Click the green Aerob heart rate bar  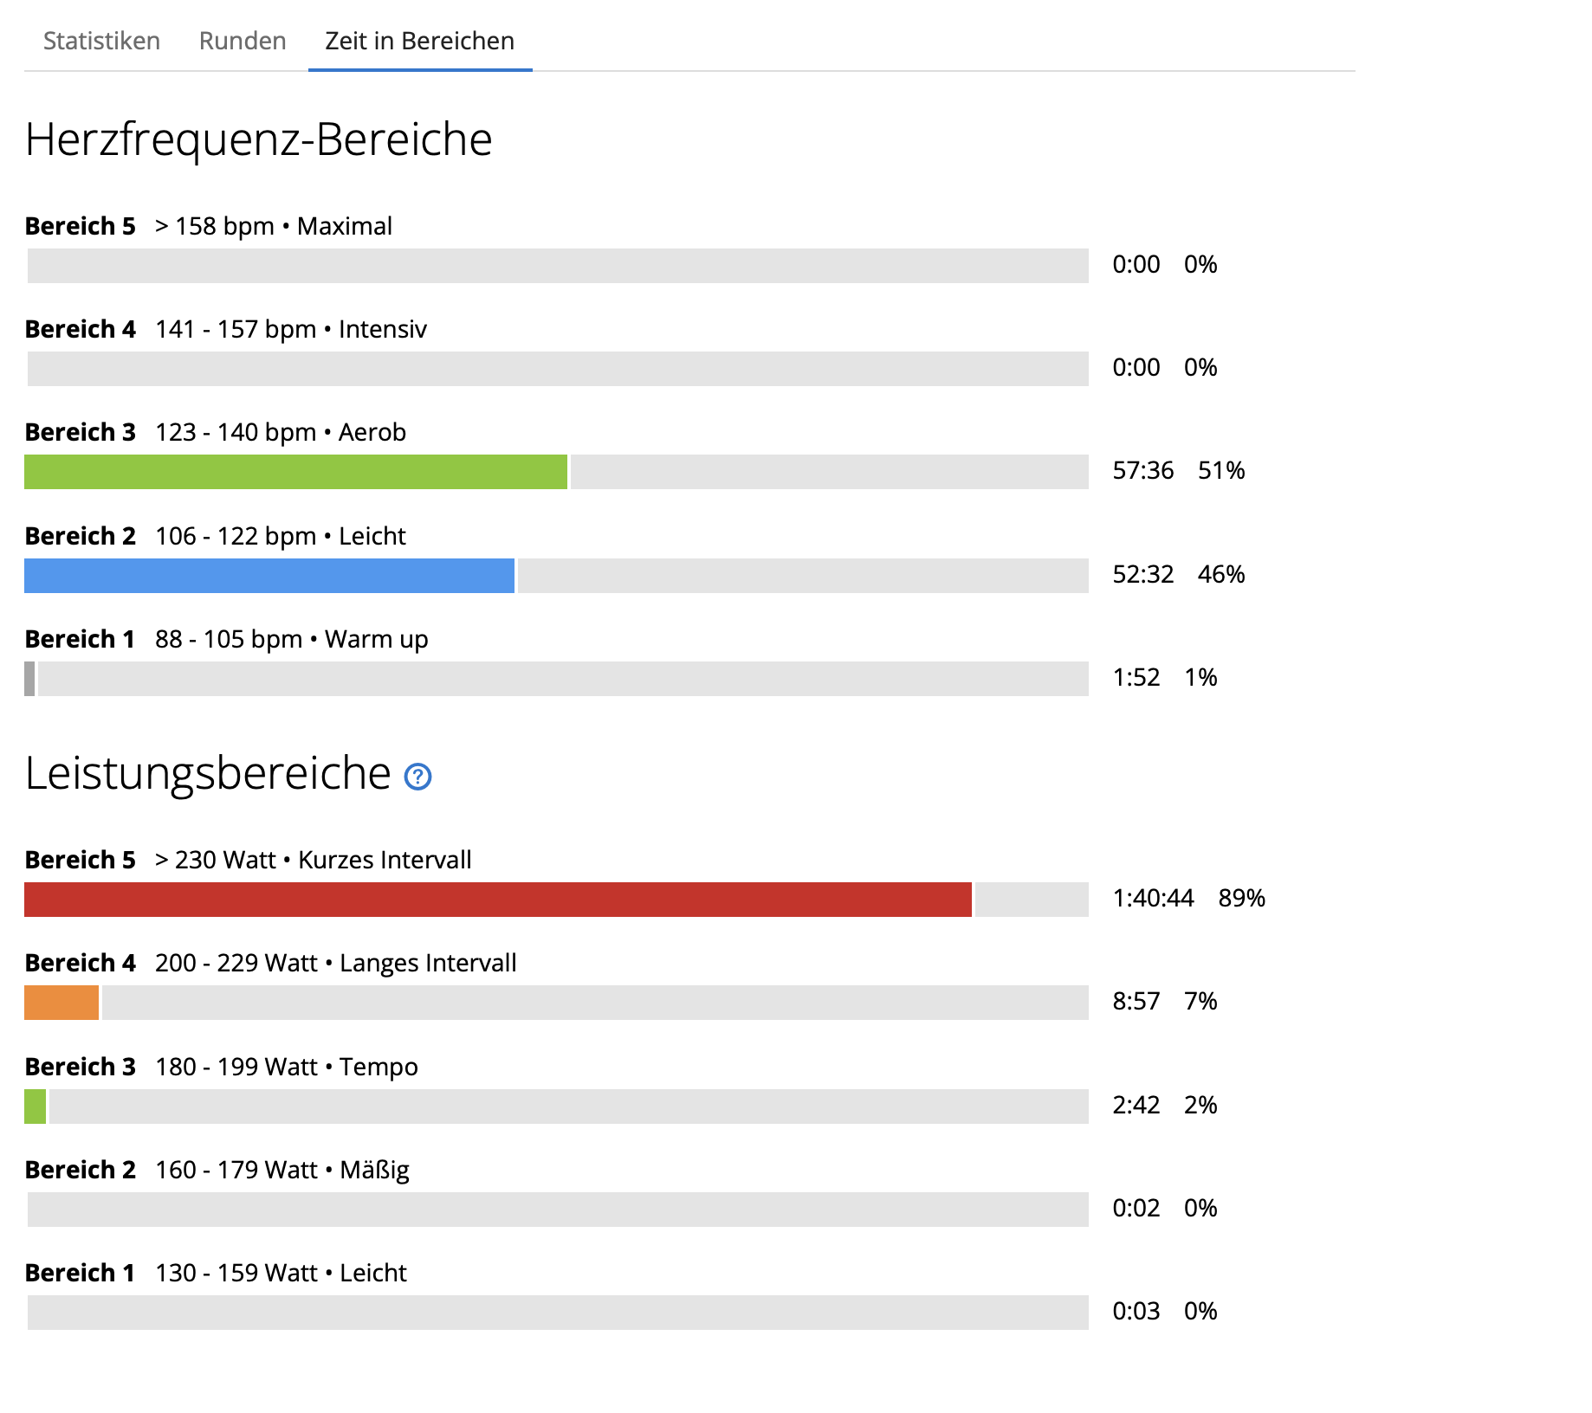pyautogui.click(x=295, y=472)
